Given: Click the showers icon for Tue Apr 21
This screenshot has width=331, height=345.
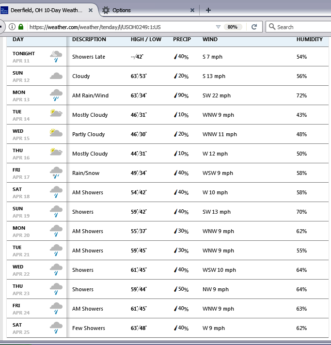Looking at the screenshot, I should pyautogui.click(x=56, y=250).
